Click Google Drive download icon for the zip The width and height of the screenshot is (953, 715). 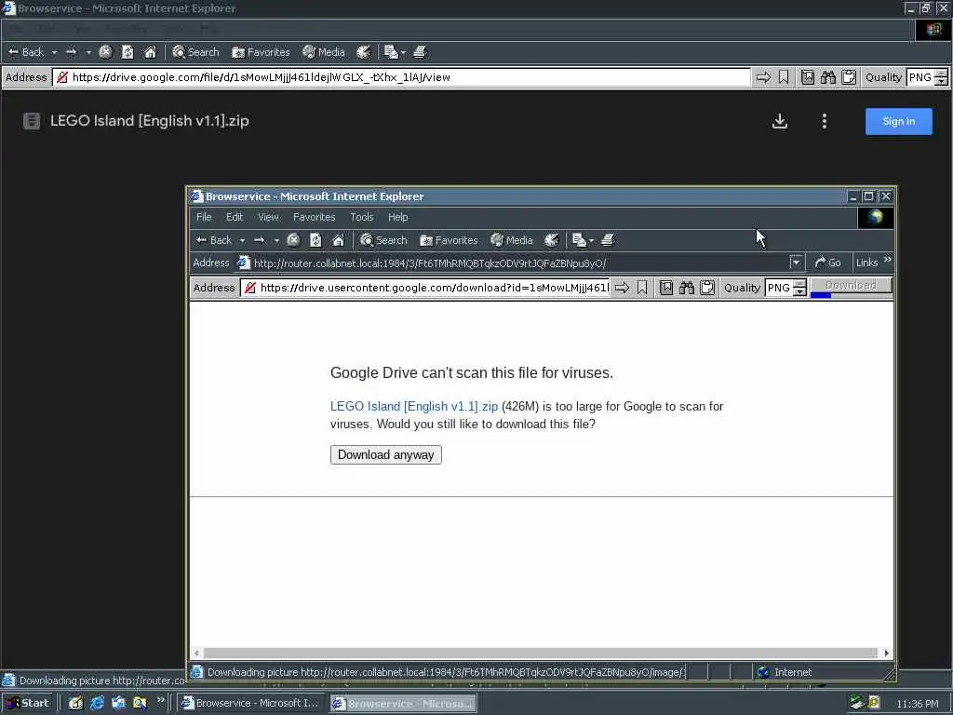(x=780, y=121)
